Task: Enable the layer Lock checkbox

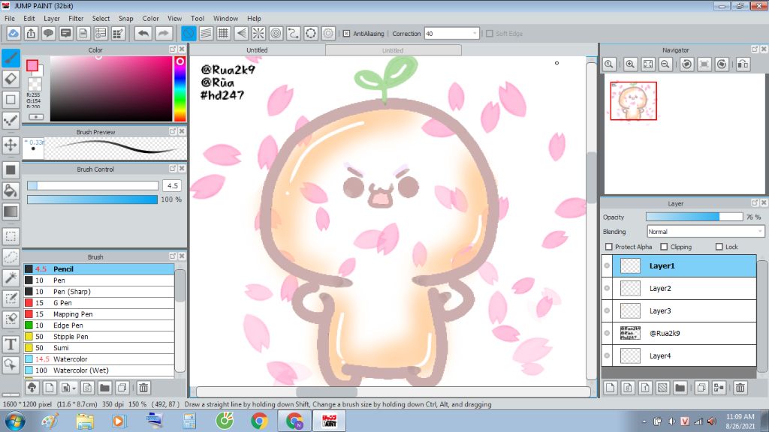Action: click(719, 247)
